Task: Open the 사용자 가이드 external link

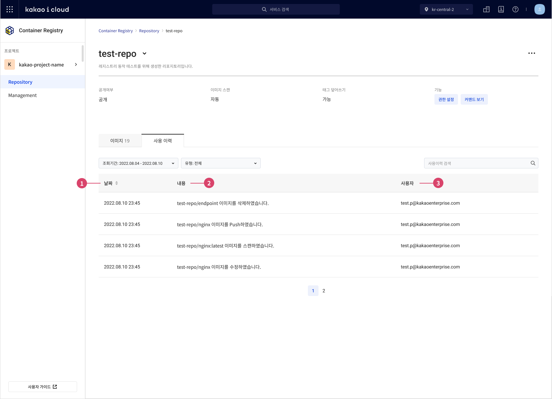Action: pos(43,387)
